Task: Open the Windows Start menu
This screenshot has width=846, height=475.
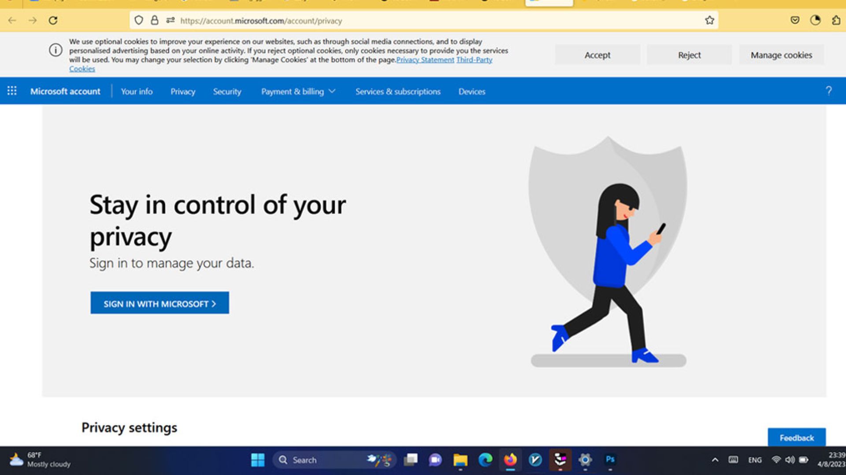Action: (x=258, y=460)
